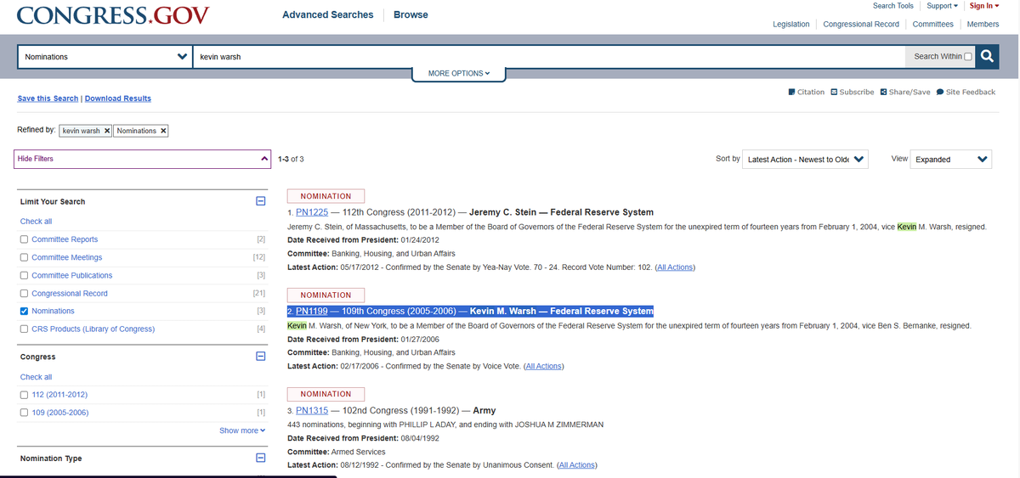Collapse filters with Hide Filters
The width and height of the screenshot is (1020, 478).
pyautogui.click(x=143, y=159)
